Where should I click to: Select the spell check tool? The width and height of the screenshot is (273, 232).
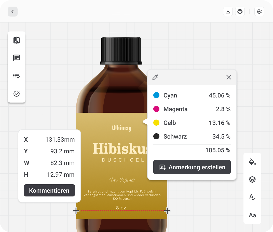point(252,197)
